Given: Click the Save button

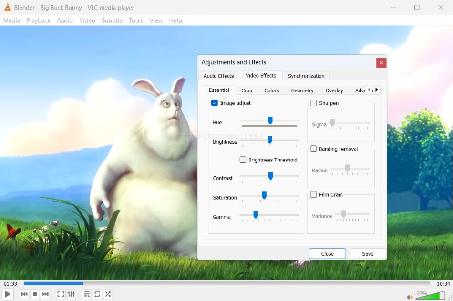Looking at the screenshot, I should click(x=368, y=254).
